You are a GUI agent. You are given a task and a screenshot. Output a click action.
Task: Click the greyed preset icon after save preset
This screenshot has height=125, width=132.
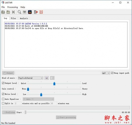[52, 78]
